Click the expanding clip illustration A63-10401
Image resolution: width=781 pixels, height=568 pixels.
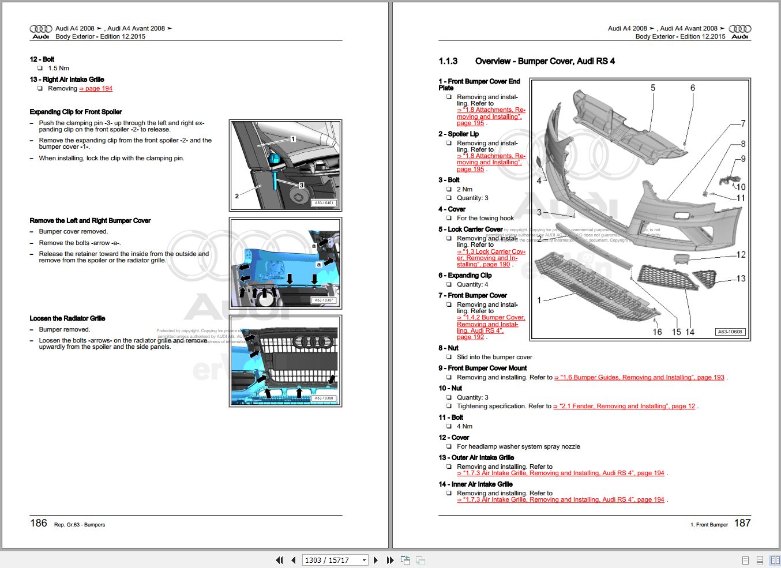tap(286, 165)
